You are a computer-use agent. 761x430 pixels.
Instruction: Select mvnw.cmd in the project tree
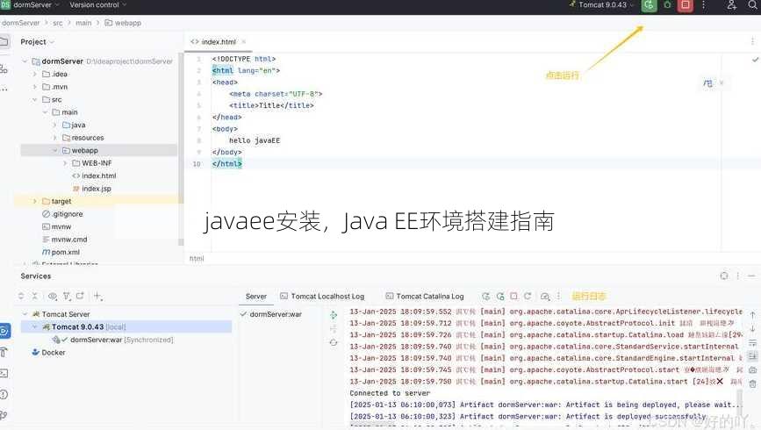[65, 240]
